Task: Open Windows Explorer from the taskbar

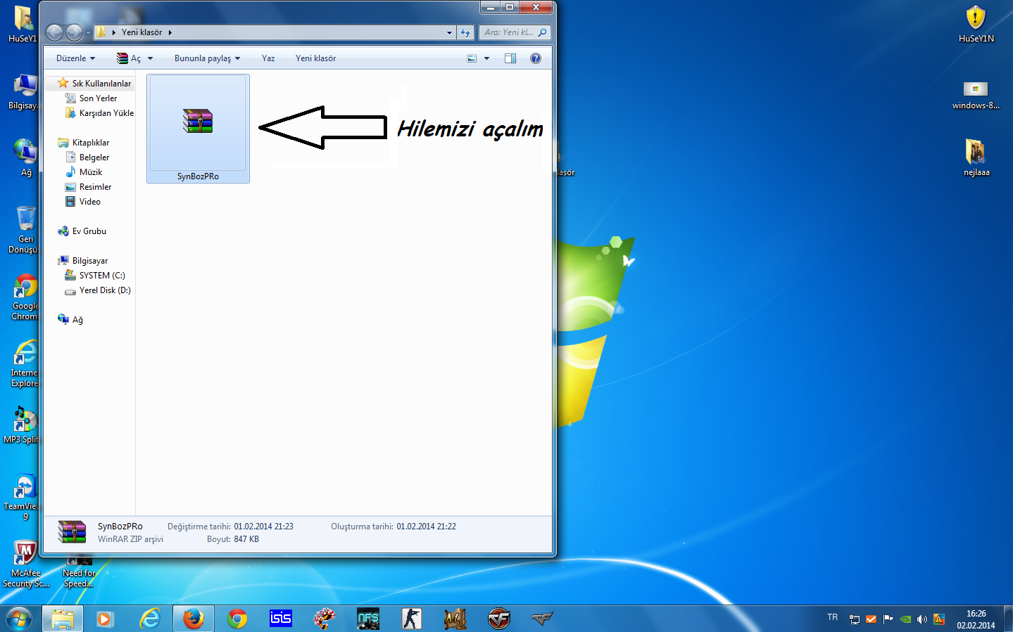Action: [63, 619]
